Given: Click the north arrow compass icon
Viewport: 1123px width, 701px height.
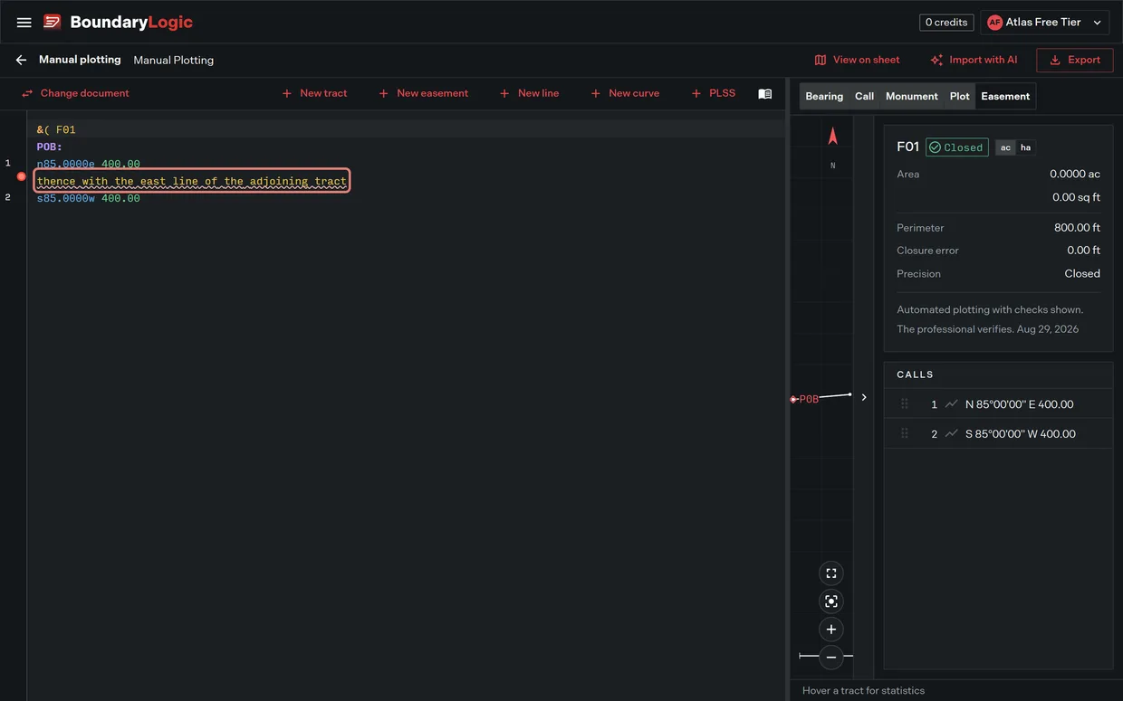Looking at the screenshot, I should click(833, 136).
